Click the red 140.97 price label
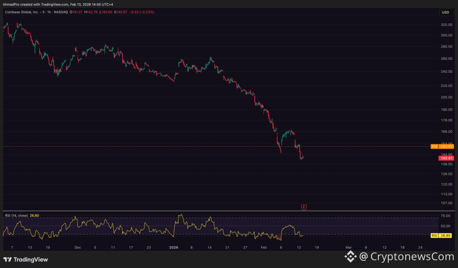458x268 pixels. click(446, 158)
